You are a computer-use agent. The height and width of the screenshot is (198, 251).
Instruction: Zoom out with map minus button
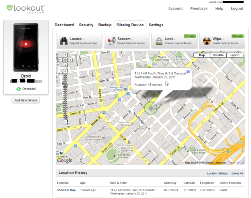point(65,122)
